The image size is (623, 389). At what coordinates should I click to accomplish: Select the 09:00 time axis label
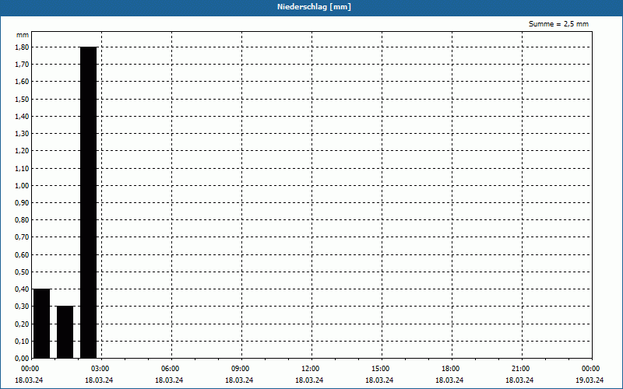click(x=241, y=369)
